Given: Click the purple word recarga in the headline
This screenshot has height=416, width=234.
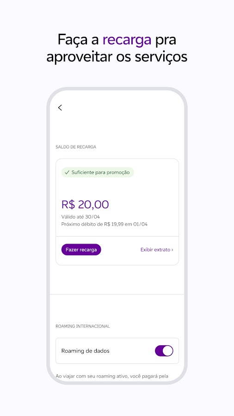Looking at the screenshot, I should (127, 40).
